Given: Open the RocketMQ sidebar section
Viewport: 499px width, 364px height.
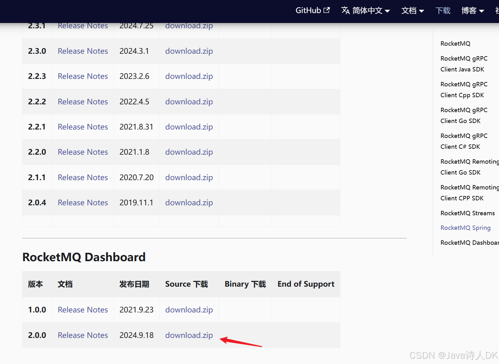Looking at the screenshot, I should (455, 43).
